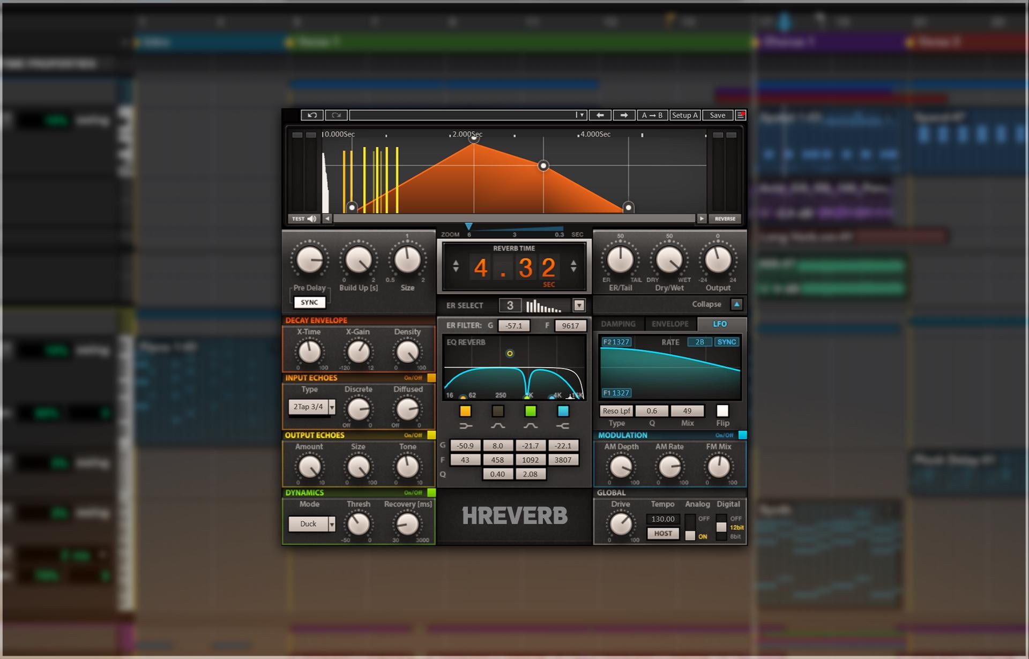Open Dynamics Mode Duck dropdown
1029x659 pixels.
[x=312, y=524]
